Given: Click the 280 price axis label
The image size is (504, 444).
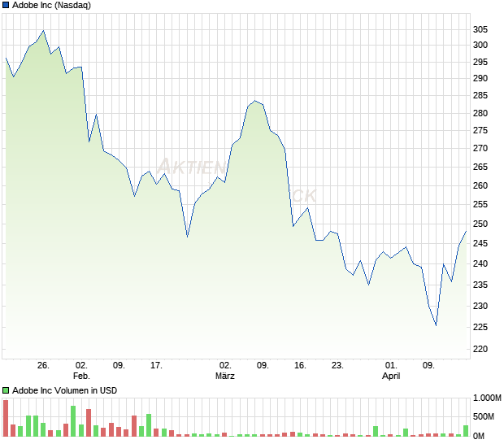Looking at the screenshot, I should click(x=480, y=113).
